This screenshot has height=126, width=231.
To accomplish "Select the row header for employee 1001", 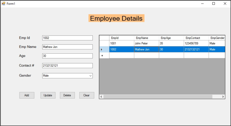I will click(104, 43).
